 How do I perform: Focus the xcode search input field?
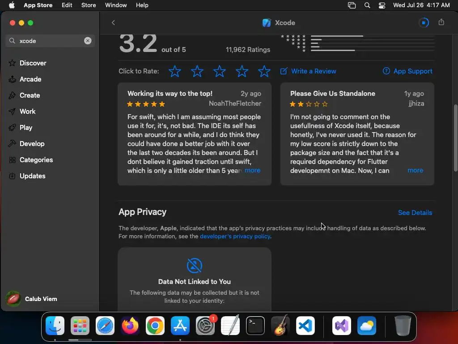tap(51, 41)
